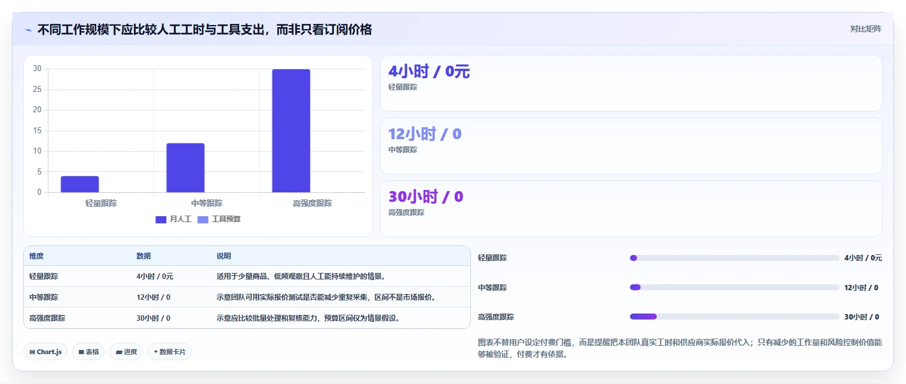Screen dimensions: 906x384
Task: Click the chart icon beside the page title
Action: [28, 30]
